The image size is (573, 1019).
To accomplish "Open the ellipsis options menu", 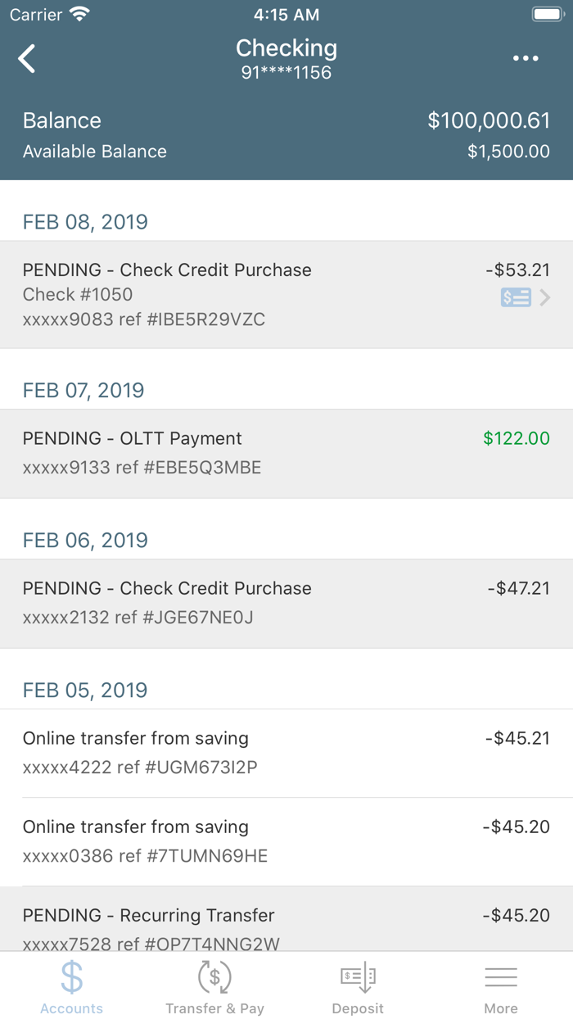I will click(x=525, y=58).
